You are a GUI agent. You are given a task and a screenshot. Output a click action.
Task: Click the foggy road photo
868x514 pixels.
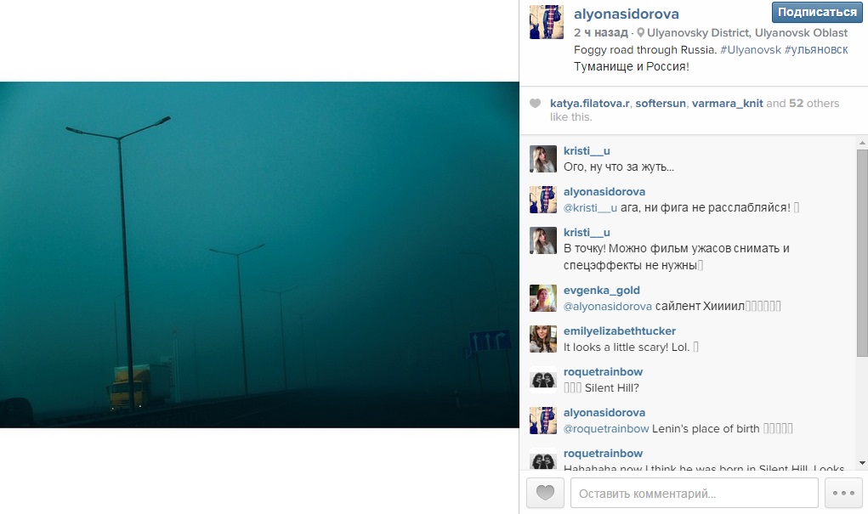(258, 254)
